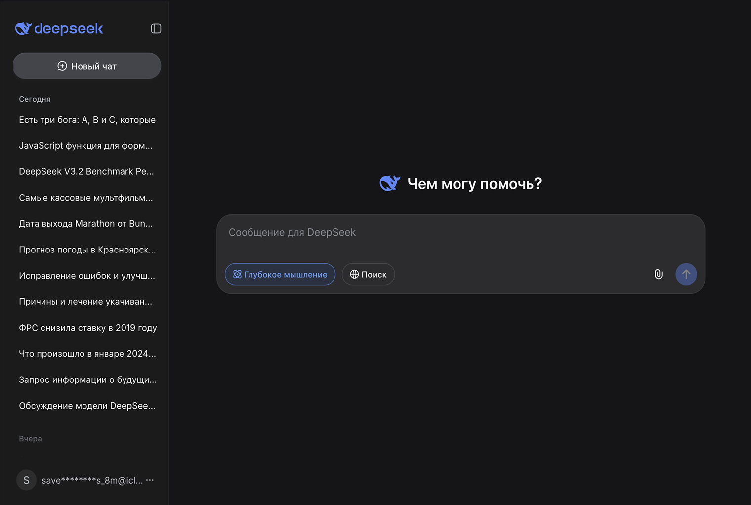Focus the Сообщение для DeepSeek input field

[x=459, y=233]
